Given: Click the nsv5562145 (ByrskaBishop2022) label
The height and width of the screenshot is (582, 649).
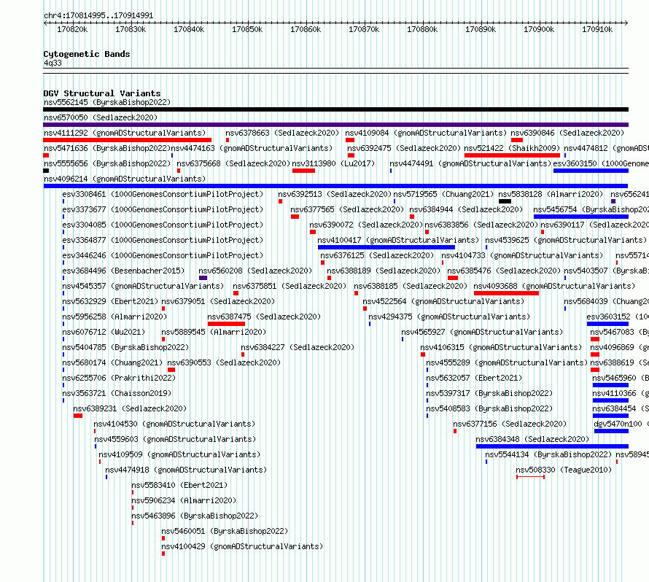Looking at the screenshot, I should coord(107,102).
